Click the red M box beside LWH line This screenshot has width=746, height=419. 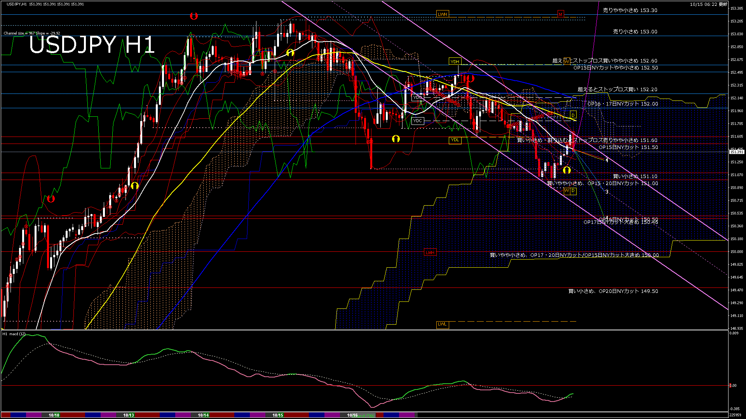pos(560,14)
